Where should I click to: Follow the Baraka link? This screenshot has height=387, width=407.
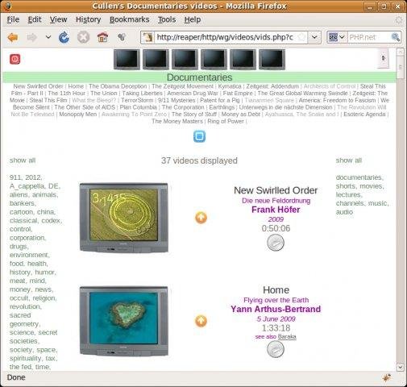click(287, 337)
